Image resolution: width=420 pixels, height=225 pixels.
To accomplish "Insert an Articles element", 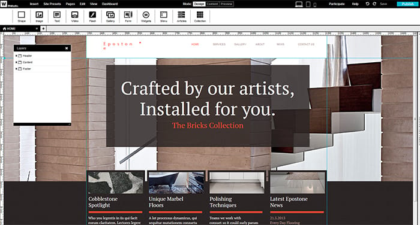I will (x=181, y=17).
